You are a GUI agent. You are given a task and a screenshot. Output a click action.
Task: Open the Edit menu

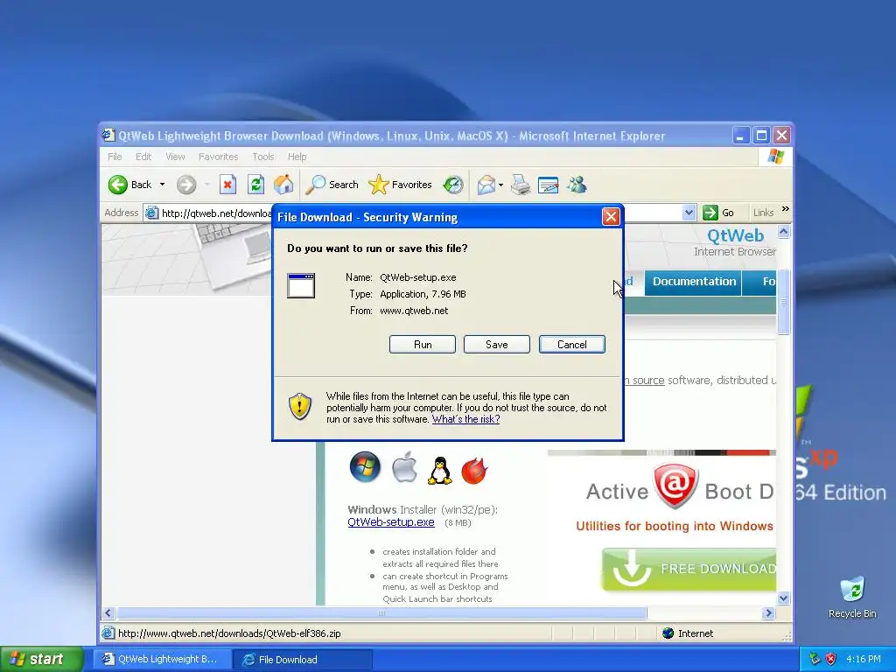(143, 157)
